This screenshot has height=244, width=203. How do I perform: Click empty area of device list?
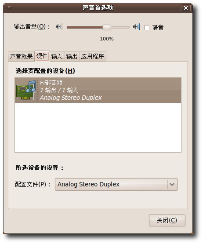point(98,127)
